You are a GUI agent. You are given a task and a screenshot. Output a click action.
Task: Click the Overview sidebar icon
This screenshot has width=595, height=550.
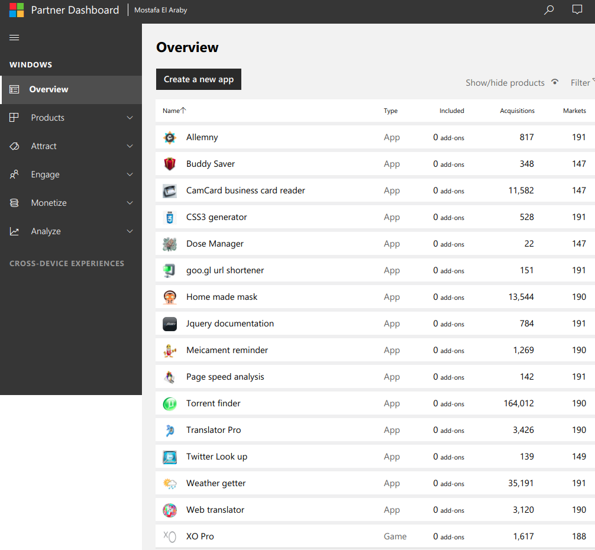coord(14,89)
